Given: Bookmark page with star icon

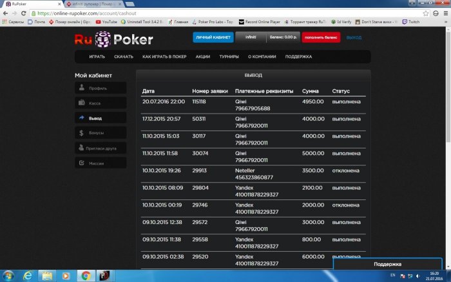Looking at the screenshot, I should pyautogui.click(x=426, y=14).
